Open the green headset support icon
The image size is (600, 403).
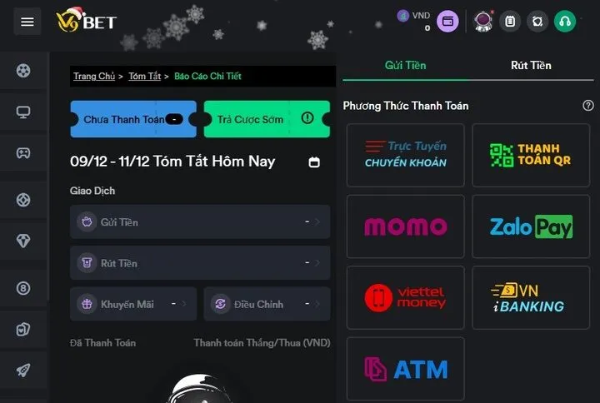click(x=565, y=22)
